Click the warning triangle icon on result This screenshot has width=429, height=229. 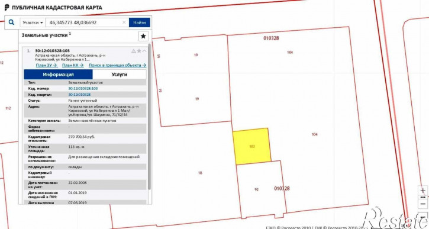click(x=134, y=51)
